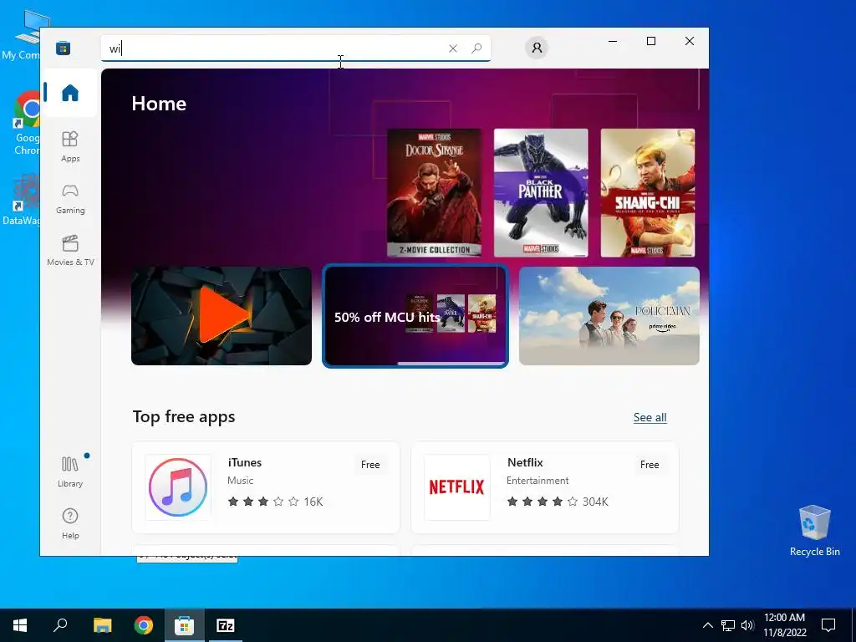Open the Black Panther movie poster
Viewport: 856px width, 642px height.
(x=541, y=193)
